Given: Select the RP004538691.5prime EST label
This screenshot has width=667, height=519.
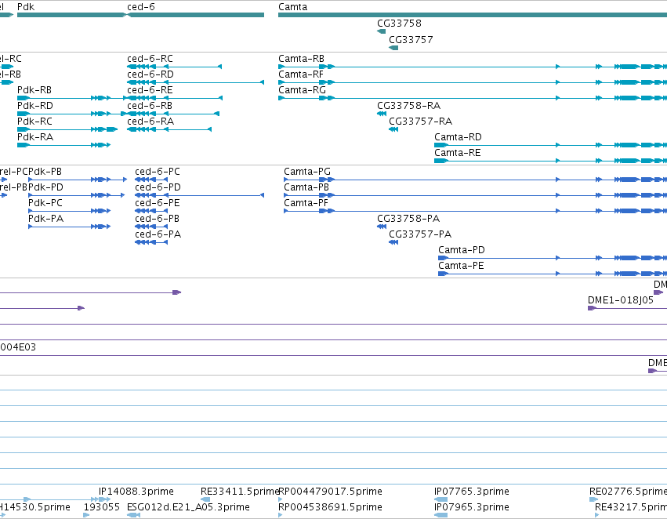Looking at the screenshot, I should click(330, 507).
